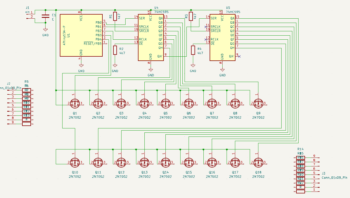Viewport: 350px width, 198px height.
Task: Select capacitor C1 symbol
Action: 45,16
